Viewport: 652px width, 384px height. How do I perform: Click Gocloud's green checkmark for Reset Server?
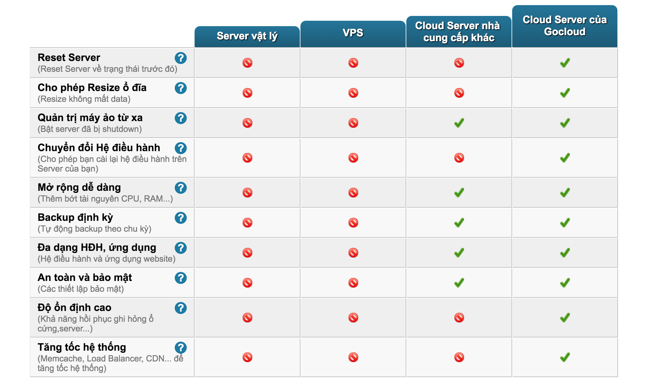pos(565,63)
